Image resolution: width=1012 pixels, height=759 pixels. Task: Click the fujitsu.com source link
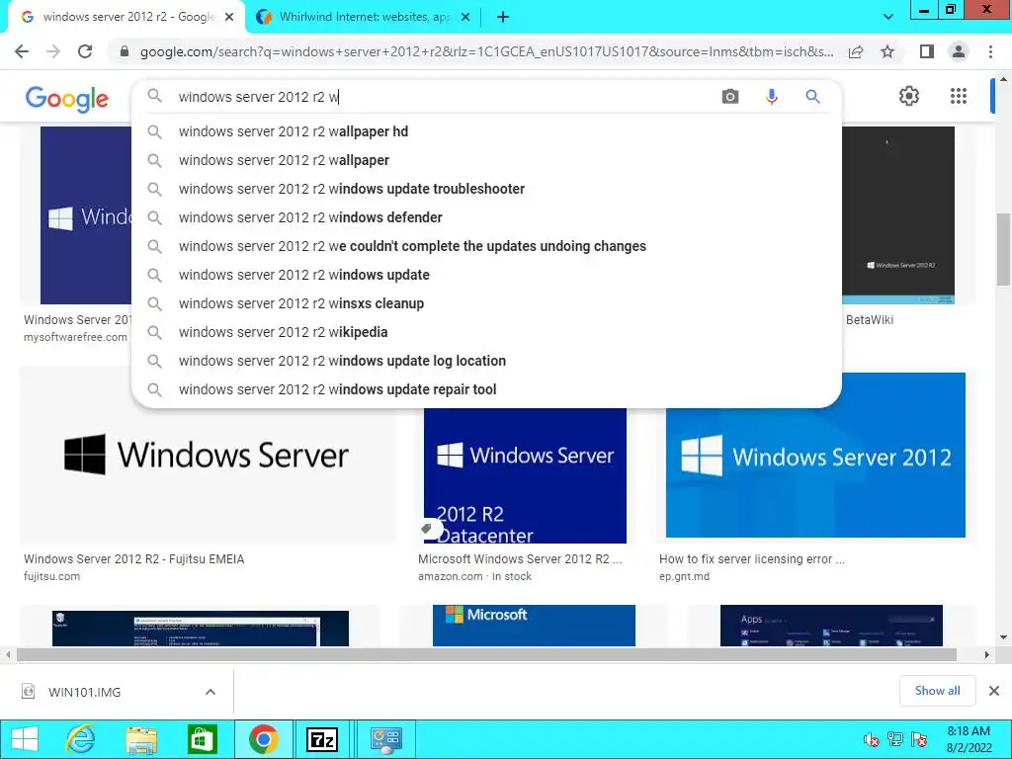51,576
